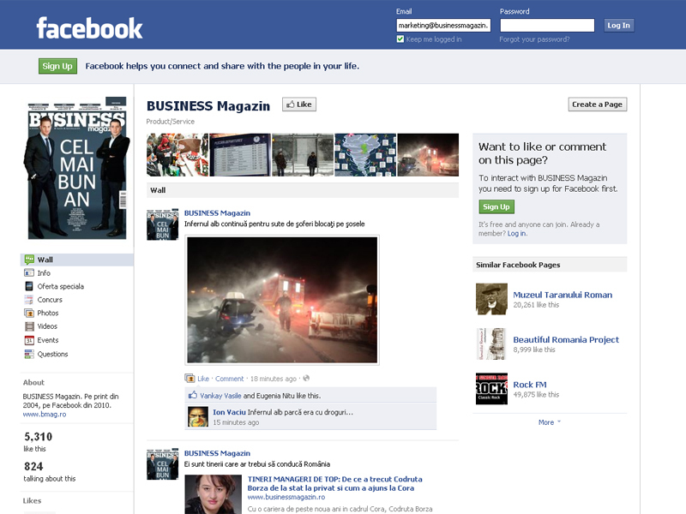Click the globe privacy icon on first post
686x514 pixels.
[306, 378]
